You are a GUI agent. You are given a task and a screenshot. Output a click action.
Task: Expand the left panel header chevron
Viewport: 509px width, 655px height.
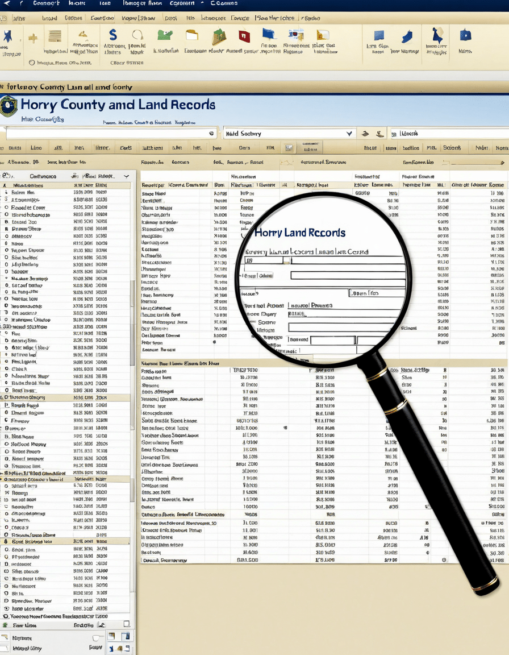(127, 176)
